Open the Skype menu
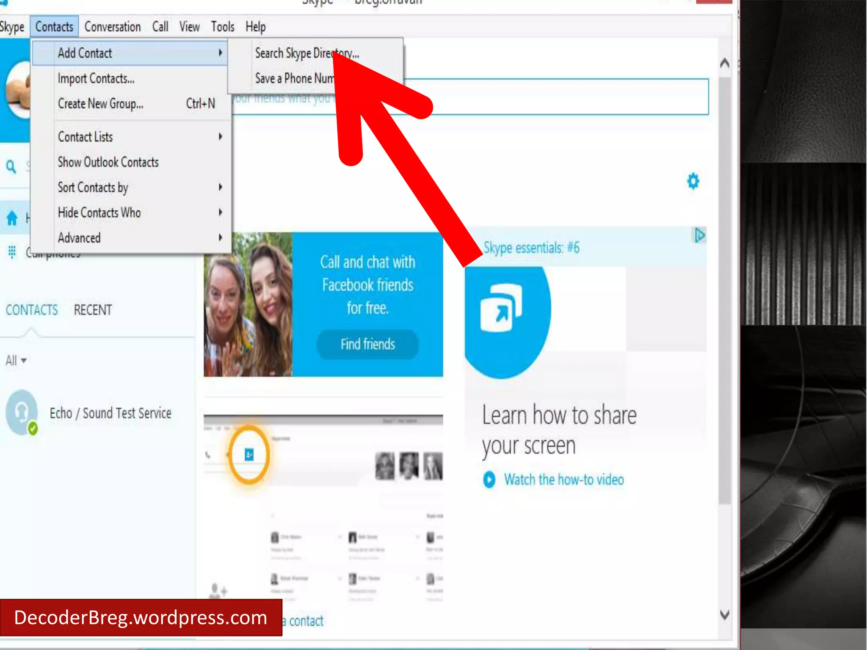This screenshot has width=867, height=650. click(12, 27)
